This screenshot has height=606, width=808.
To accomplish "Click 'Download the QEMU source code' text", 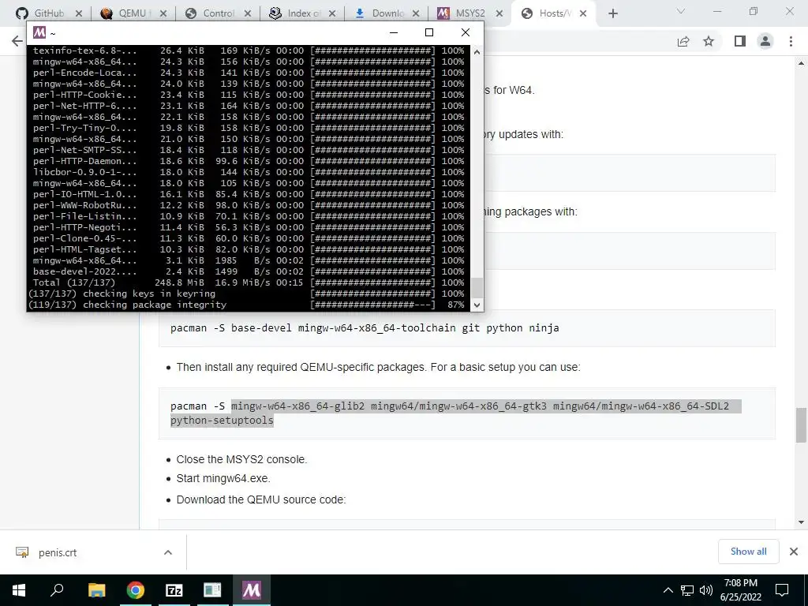I will [x=260, y=499].
